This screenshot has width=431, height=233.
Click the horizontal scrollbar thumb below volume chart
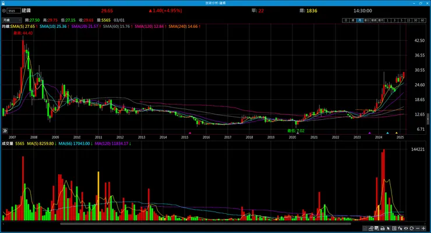206,224
